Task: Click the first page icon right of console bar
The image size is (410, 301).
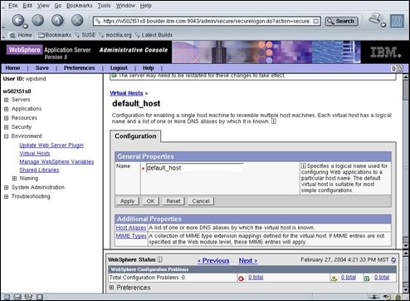Action: coord(393,68)
